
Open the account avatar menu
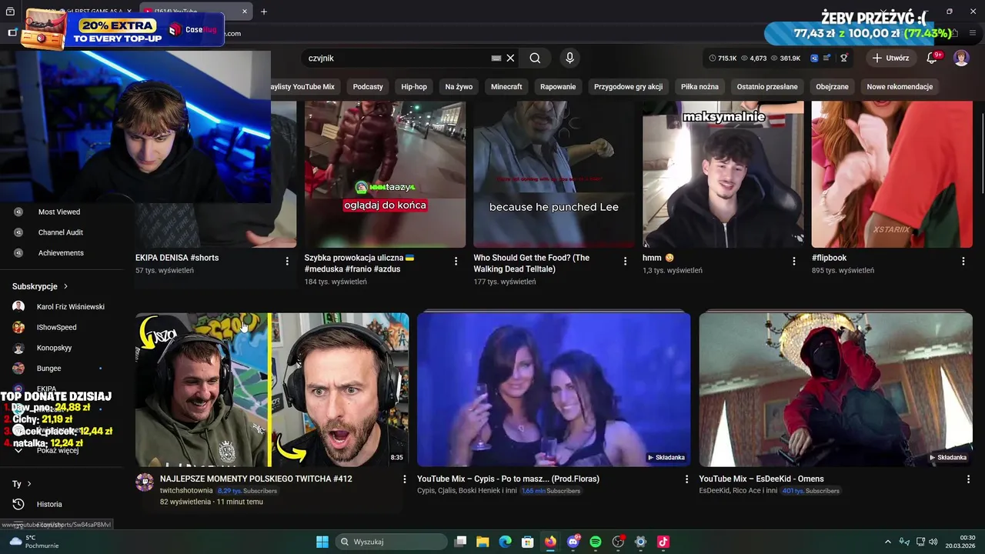(x=961, y=58)
